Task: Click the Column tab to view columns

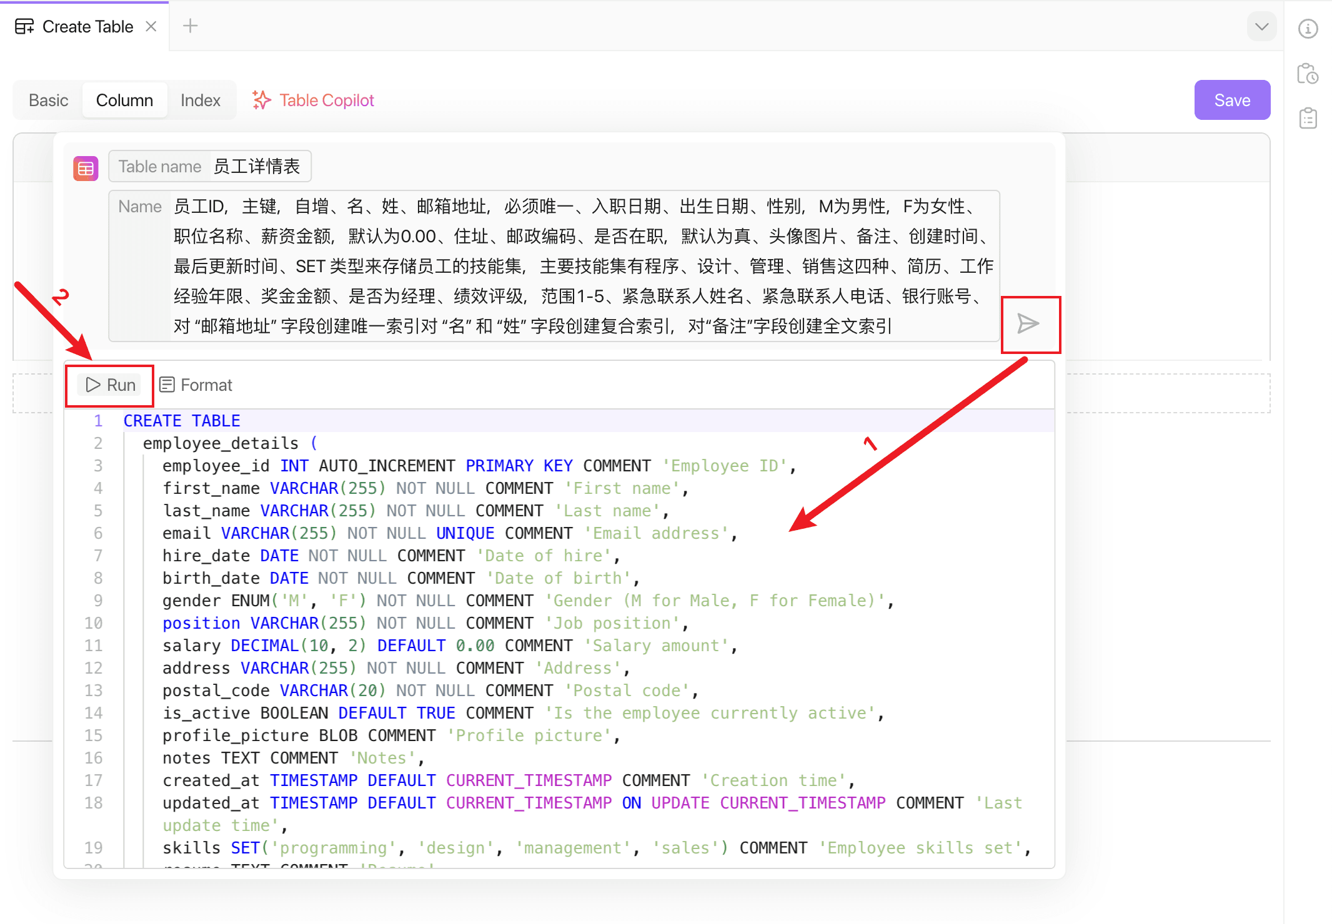Action: [x=124, y=99]
